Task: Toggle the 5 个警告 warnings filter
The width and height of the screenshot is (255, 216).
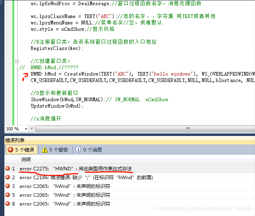Action: (55, 150)
